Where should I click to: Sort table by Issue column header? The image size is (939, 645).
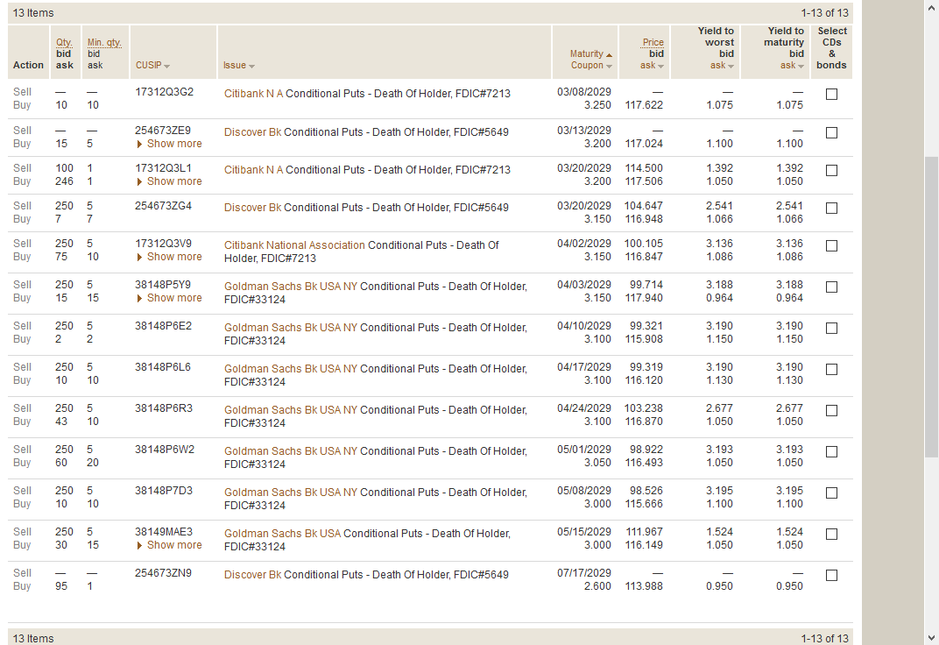(x=239, y=65)
